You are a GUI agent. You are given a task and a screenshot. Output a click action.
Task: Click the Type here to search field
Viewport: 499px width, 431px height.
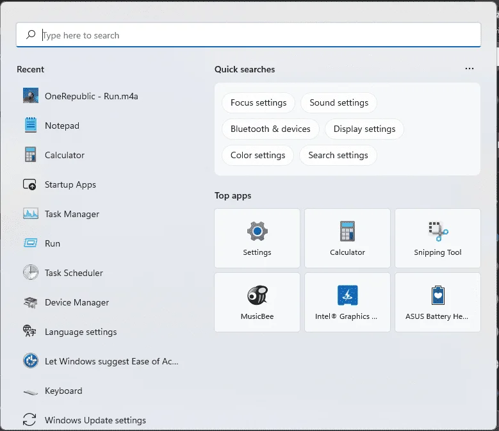click(249, 35)
